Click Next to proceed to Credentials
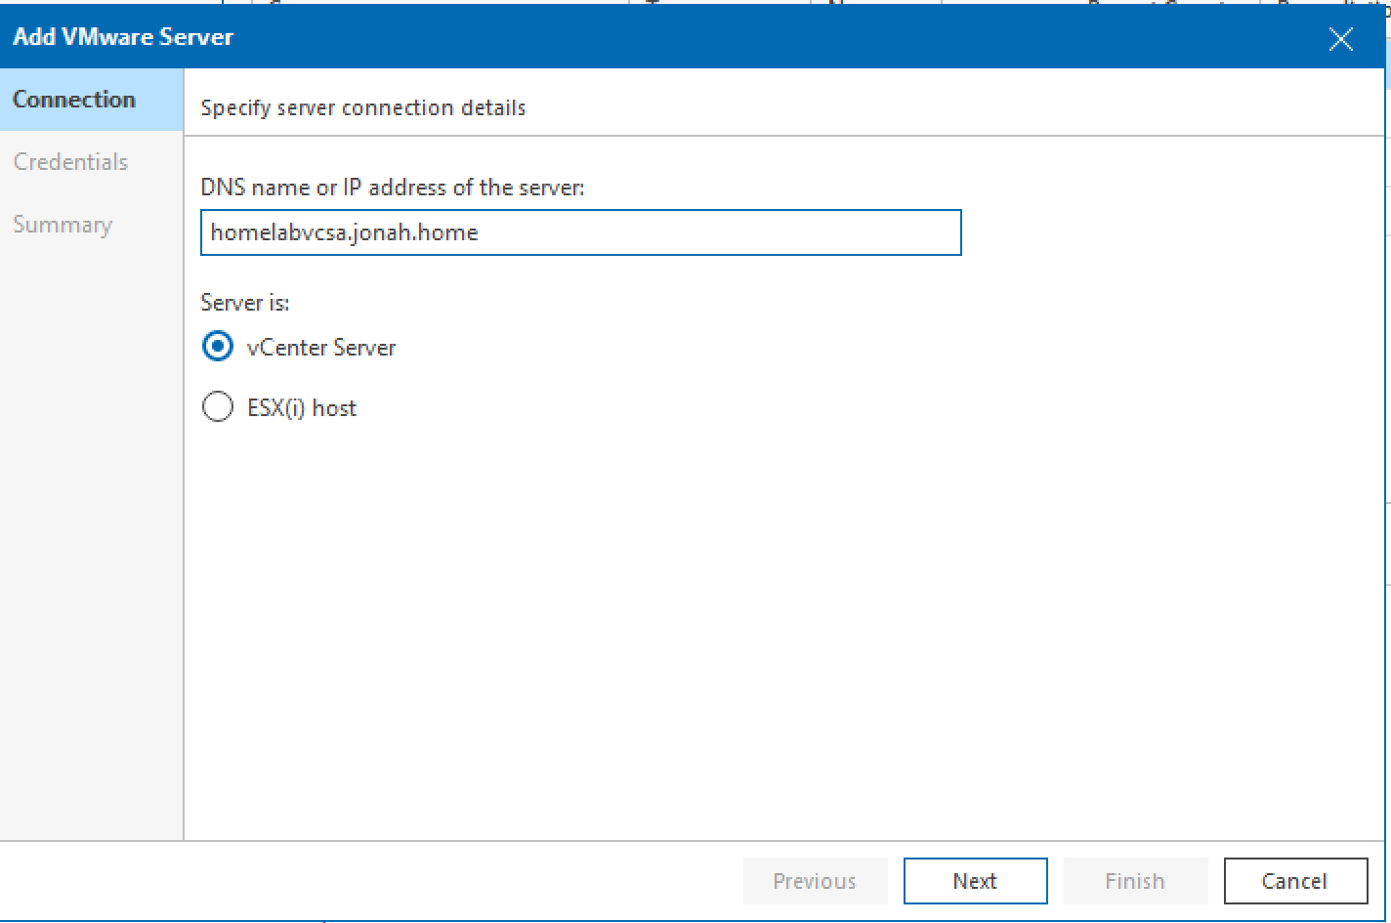1391x923 pixels. 974,880
